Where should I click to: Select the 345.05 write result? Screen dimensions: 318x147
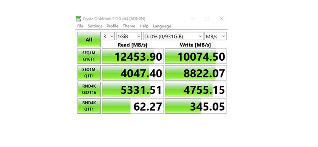click(196, 106)
